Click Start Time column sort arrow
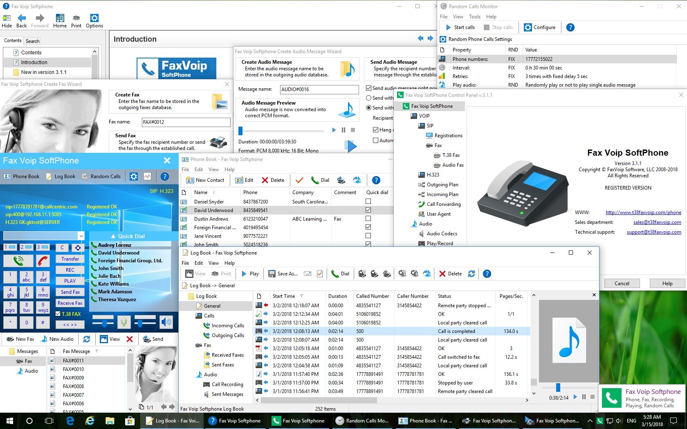687x429 pixels. coord(302,296)
